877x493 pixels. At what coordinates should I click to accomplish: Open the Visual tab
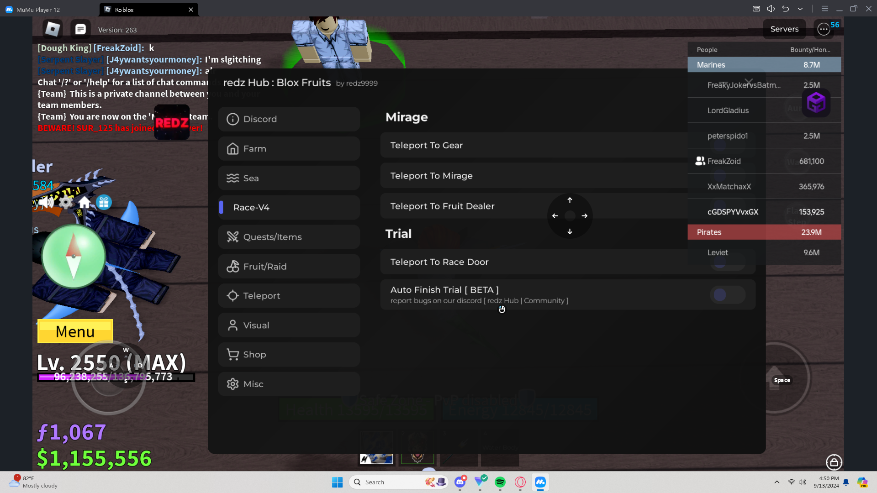tap(289, 325)
